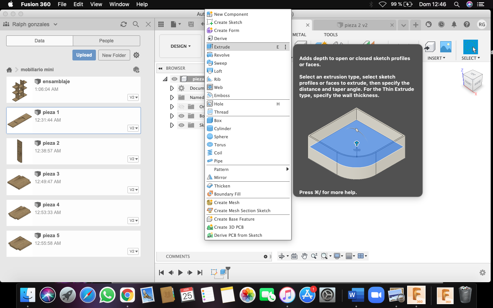This screenshot has height=308, width=493.
Task: Open the Extrude three-dot options
Action: point(285,47)
